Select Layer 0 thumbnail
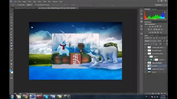The height and width of the screenshot is (99, 177). coord(149,72)
